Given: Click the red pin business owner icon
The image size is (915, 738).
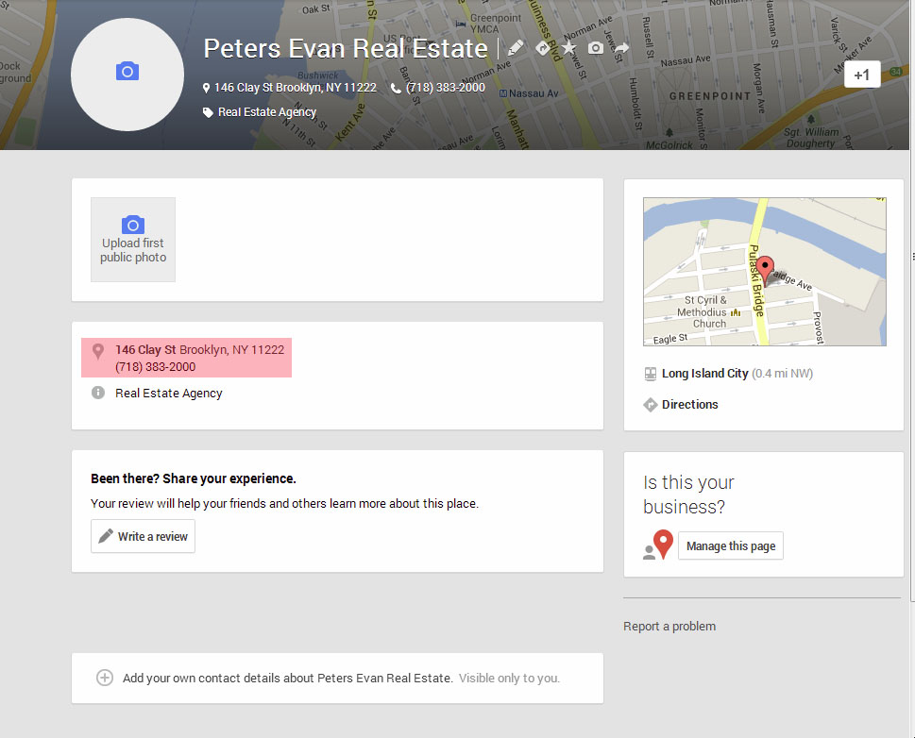Looking at the screenshot, I should click(662, 545).
